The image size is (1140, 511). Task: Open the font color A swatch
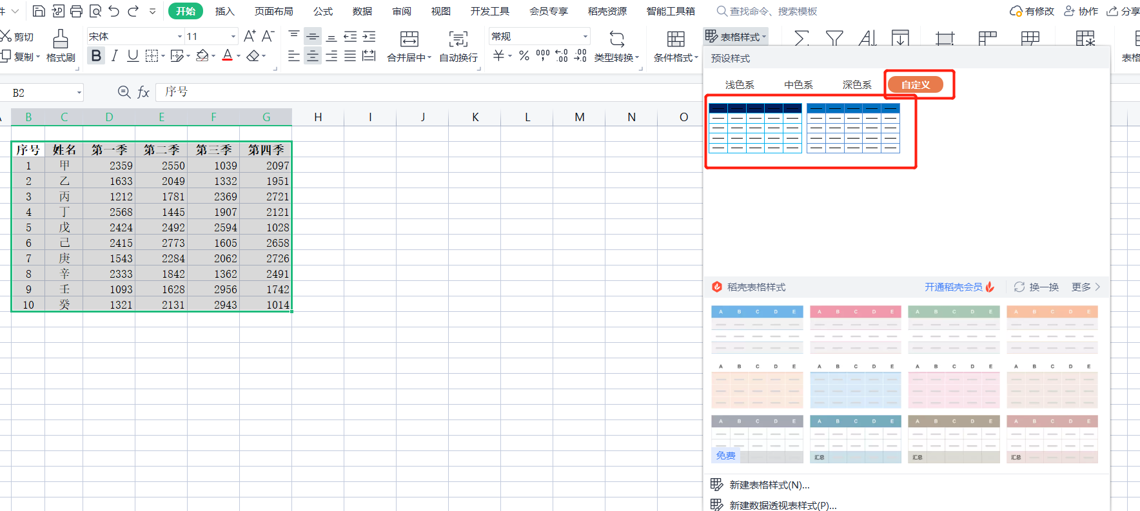click(x=227, y=56)
